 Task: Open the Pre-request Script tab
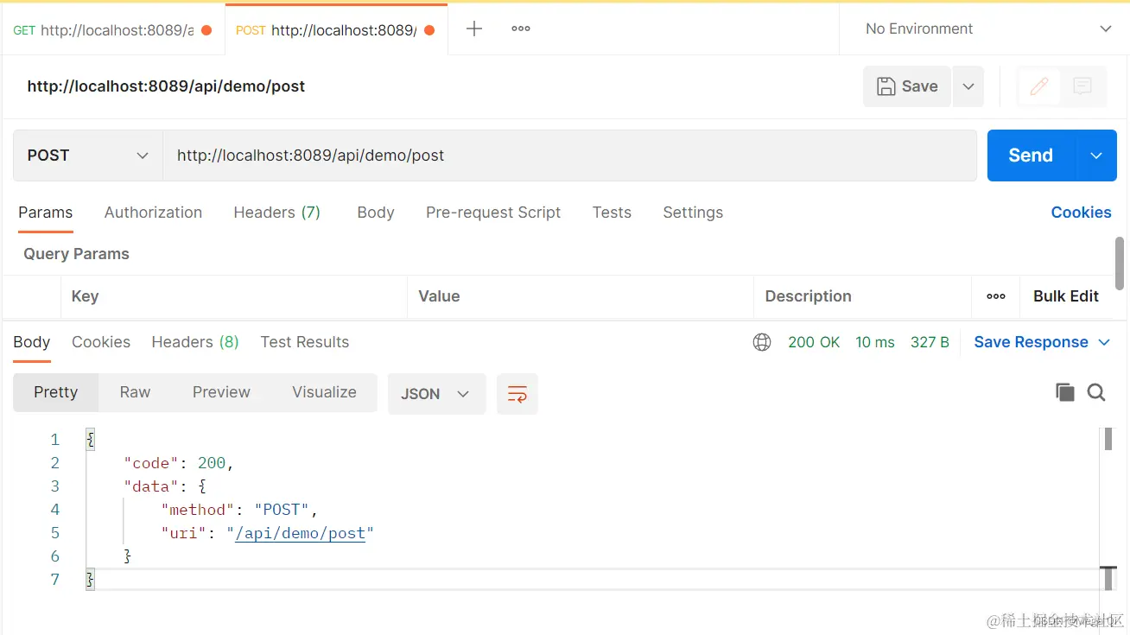click(x=493, y=213)
